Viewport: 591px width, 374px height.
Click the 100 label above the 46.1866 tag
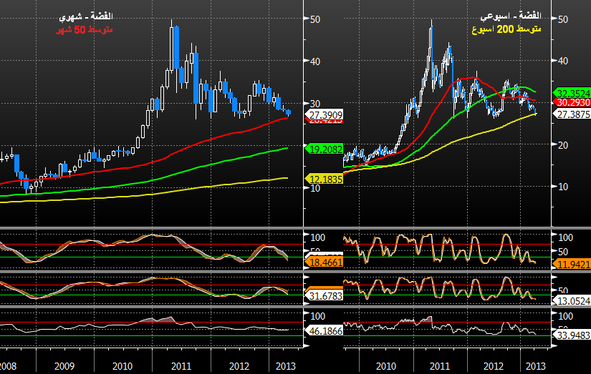pos(318,316)
